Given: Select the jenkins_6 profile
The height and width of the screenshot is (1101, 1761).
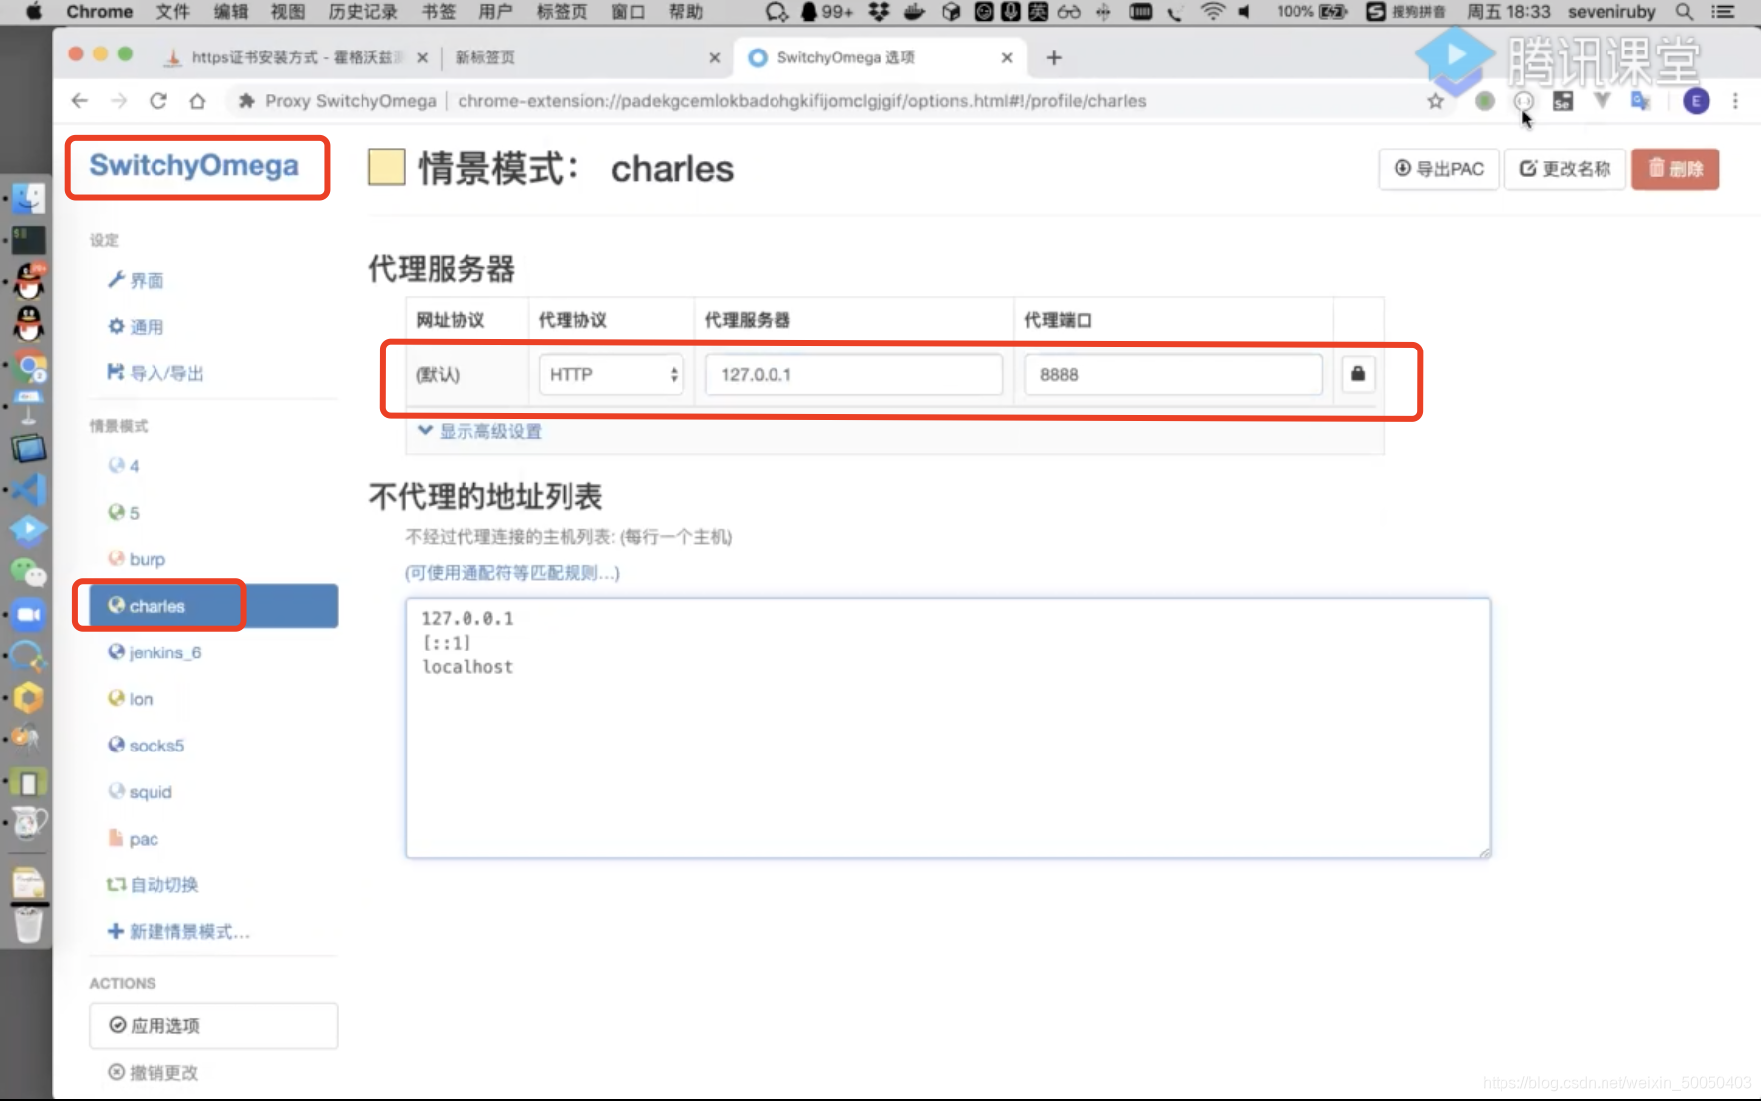Looking at the screenshot, I should 155,652.
